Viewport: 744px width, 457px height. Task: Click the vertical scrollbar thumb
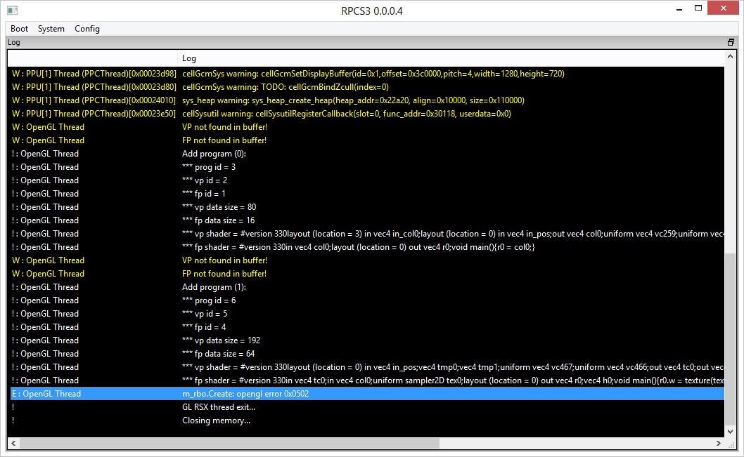point(730,339)
